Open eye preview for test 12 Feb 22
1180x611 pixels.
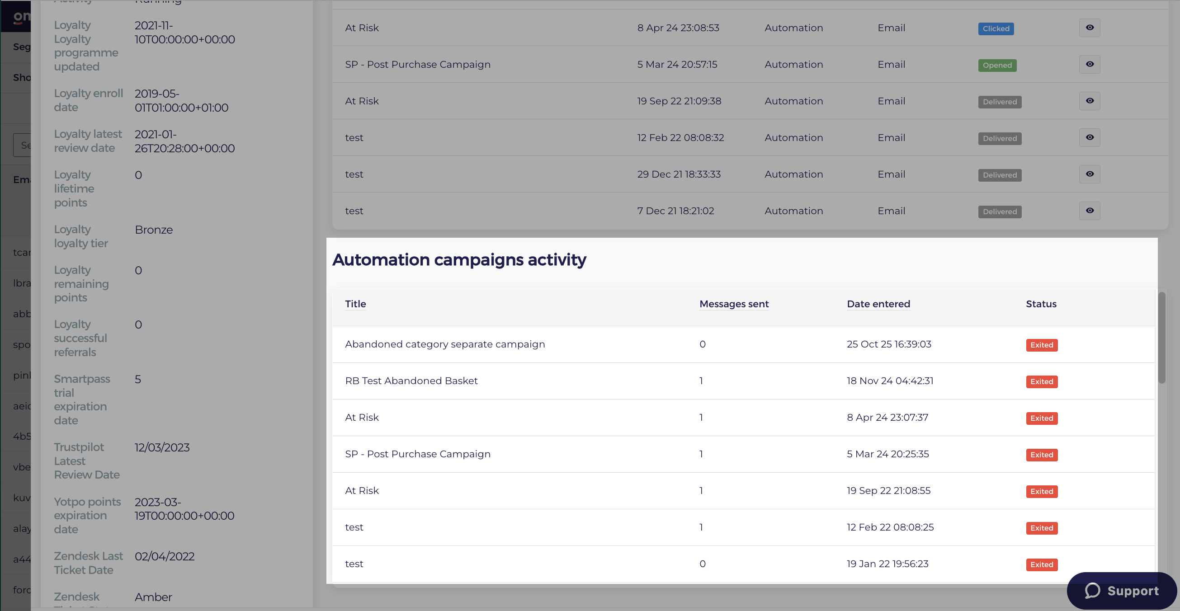(1089, 137)
